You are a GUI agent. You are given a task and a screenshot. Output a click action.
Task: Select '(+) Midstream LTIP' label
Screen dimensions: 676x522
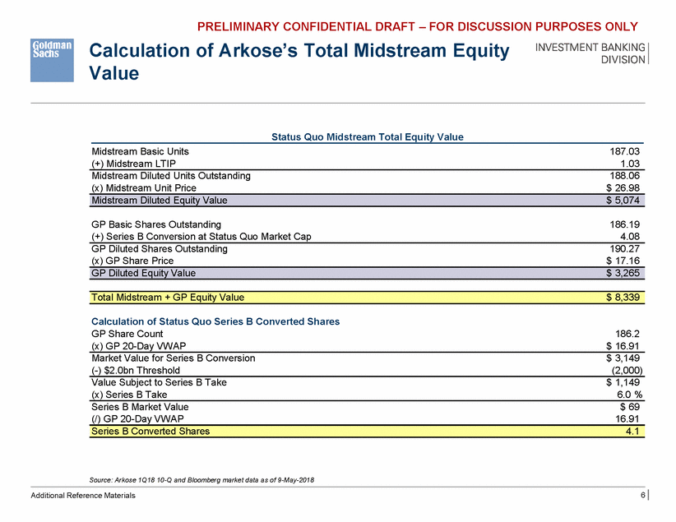point(134,164)
